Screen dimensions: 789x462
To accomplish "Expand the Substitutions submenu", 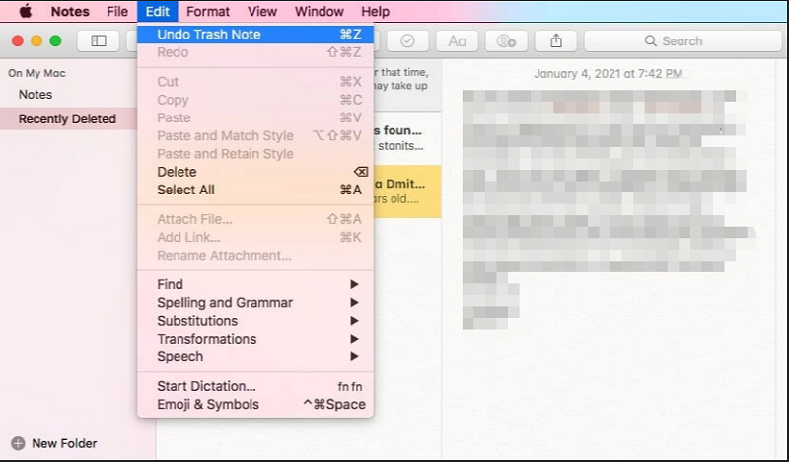I will 255,321.
